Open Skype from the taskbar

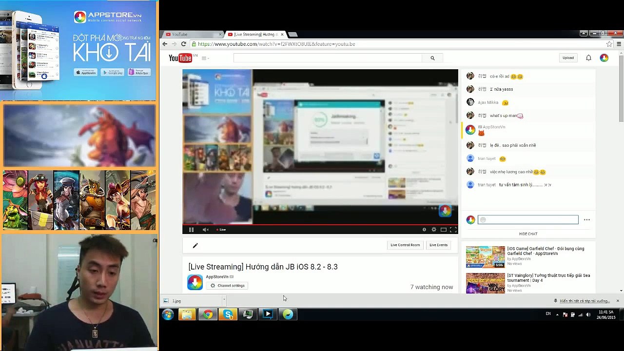[x=228, y=314]
